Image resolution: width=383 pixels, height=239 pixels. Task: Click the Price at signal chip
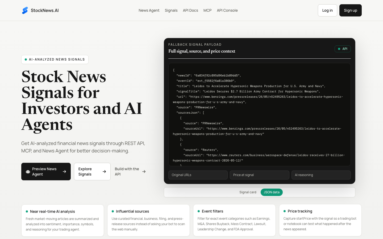tap(259, 175)
